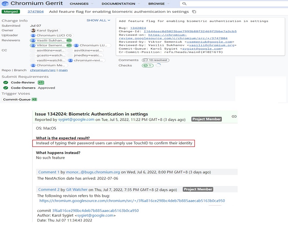Click the 'Code-Owners' requirement label

(x=23, y=88)
